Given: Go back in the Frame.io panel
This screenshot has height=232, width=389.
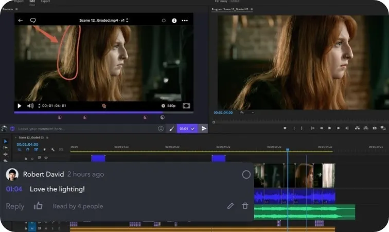Looking at the screenshot, I should [x=21, y=21].
